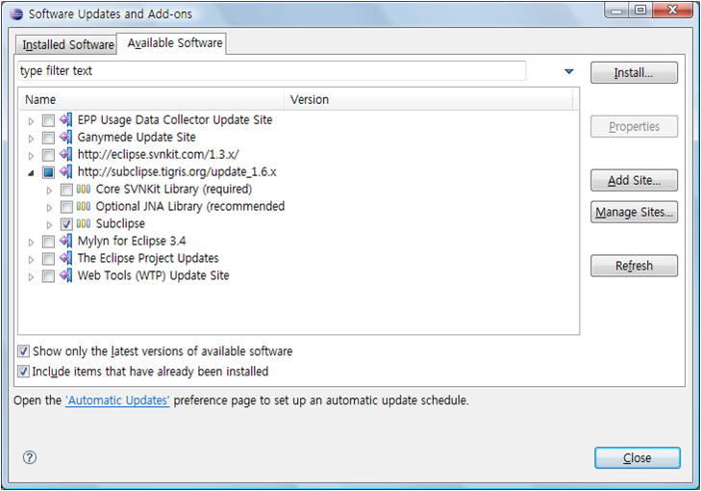Click the Name column header
The height and width of the screenshot is (491, 701).
tap(151, 99)
